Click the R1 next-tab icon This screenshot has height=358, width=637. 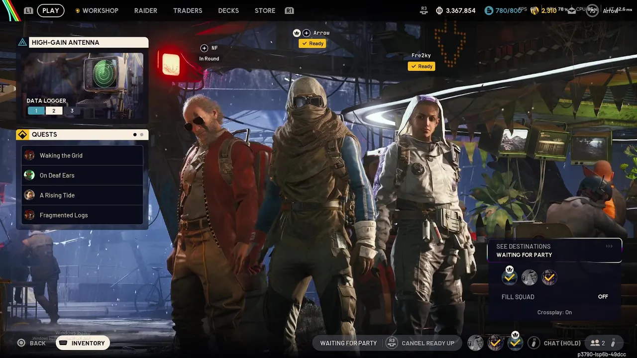point(289,10)
